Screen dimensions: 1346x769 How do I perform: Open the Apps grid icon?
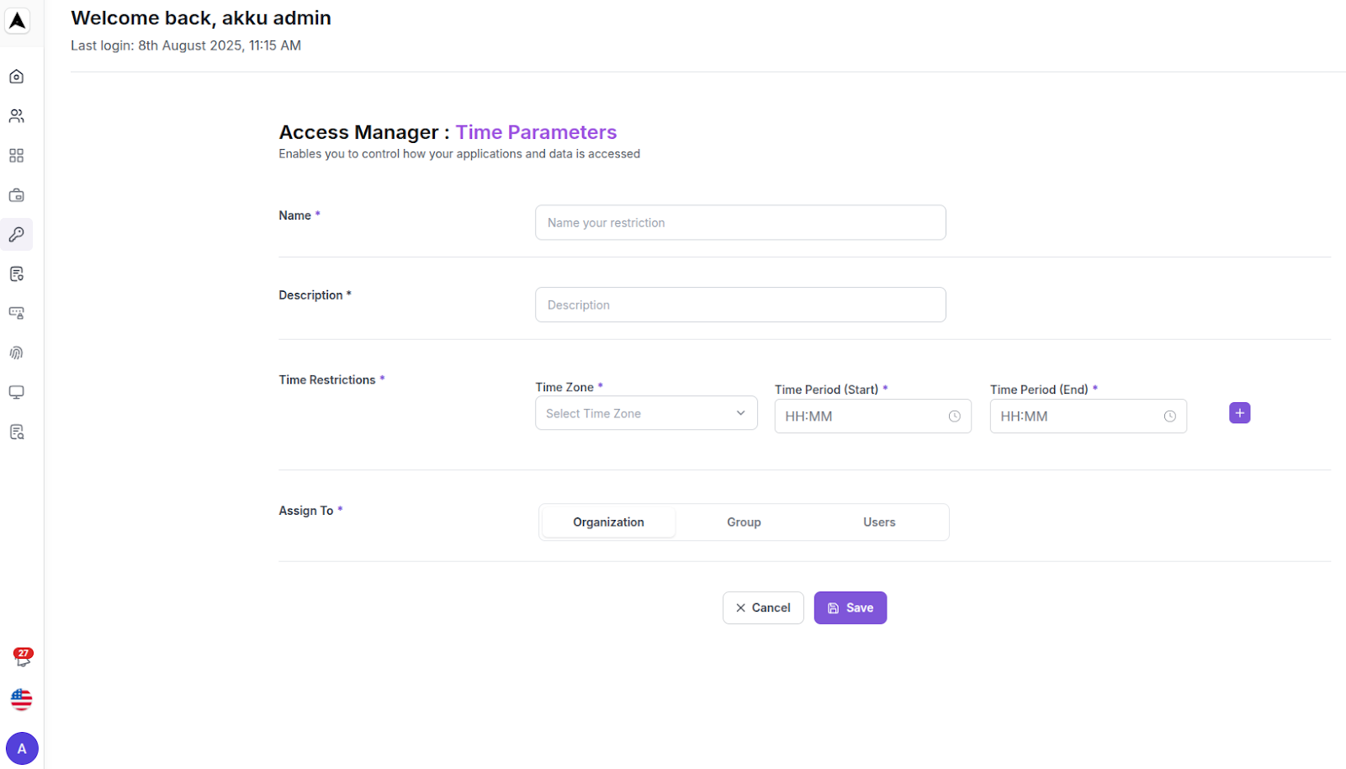16,155
